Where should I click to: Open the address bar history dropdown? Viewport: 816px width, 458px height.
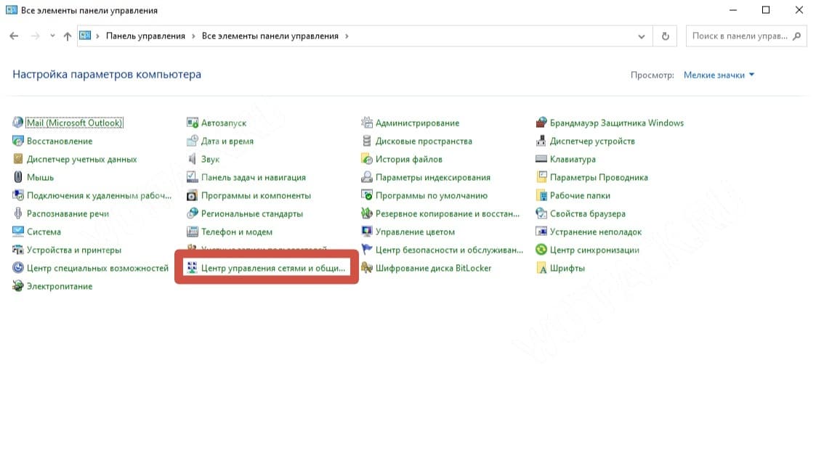tap(641, 36)
